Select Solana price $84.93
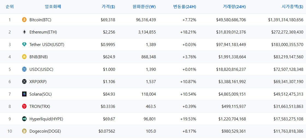306x140 pixels. pyautogui.click(x=109, y=94)
